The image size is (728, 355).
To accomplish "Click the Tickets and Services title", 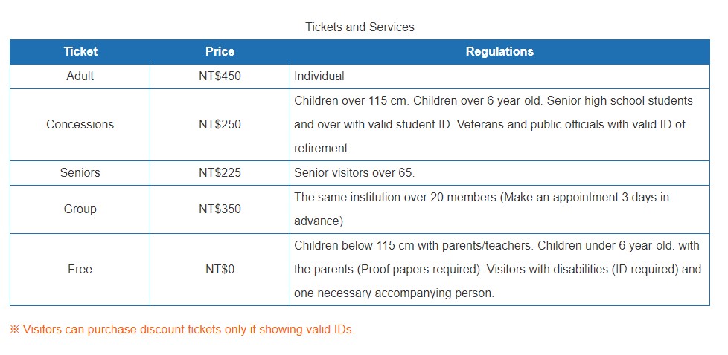I will pos(360,27).
